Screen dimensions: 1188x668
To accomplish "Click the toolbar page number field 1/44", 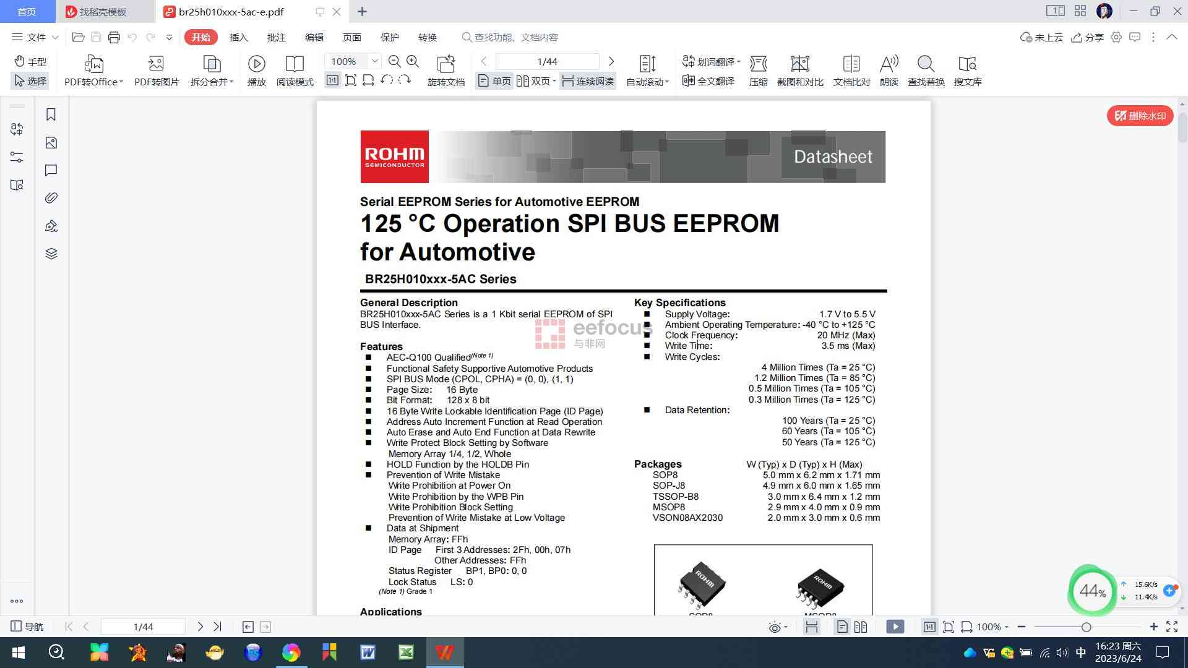I will coord(547,61).
